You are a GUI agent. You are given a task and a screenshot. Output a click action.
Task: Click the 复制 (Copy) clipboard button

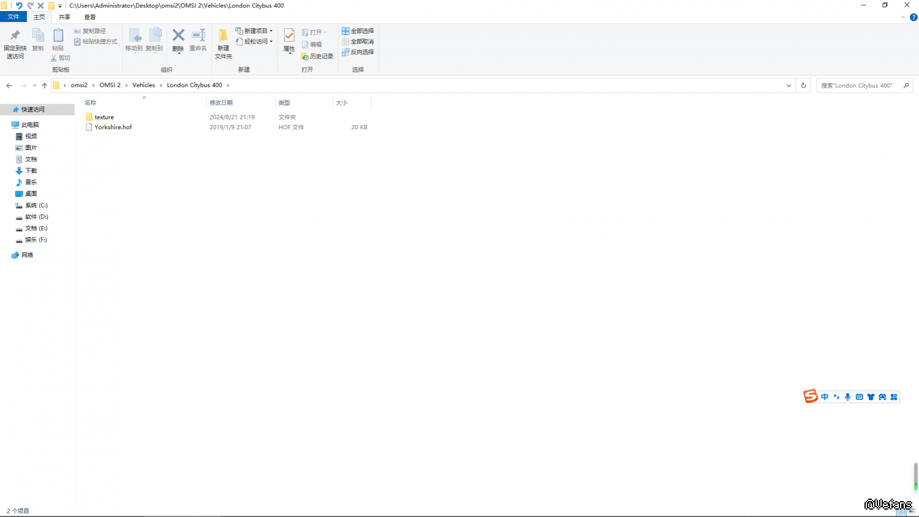tap(38, 40)
